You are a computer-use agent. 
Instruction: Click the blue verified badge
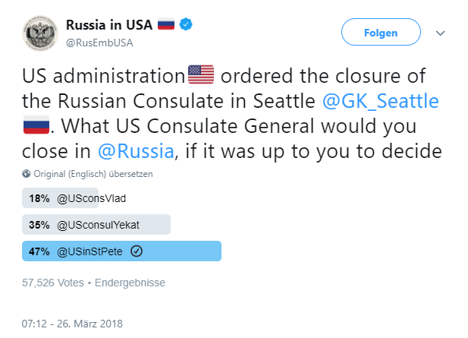(186, 24)
